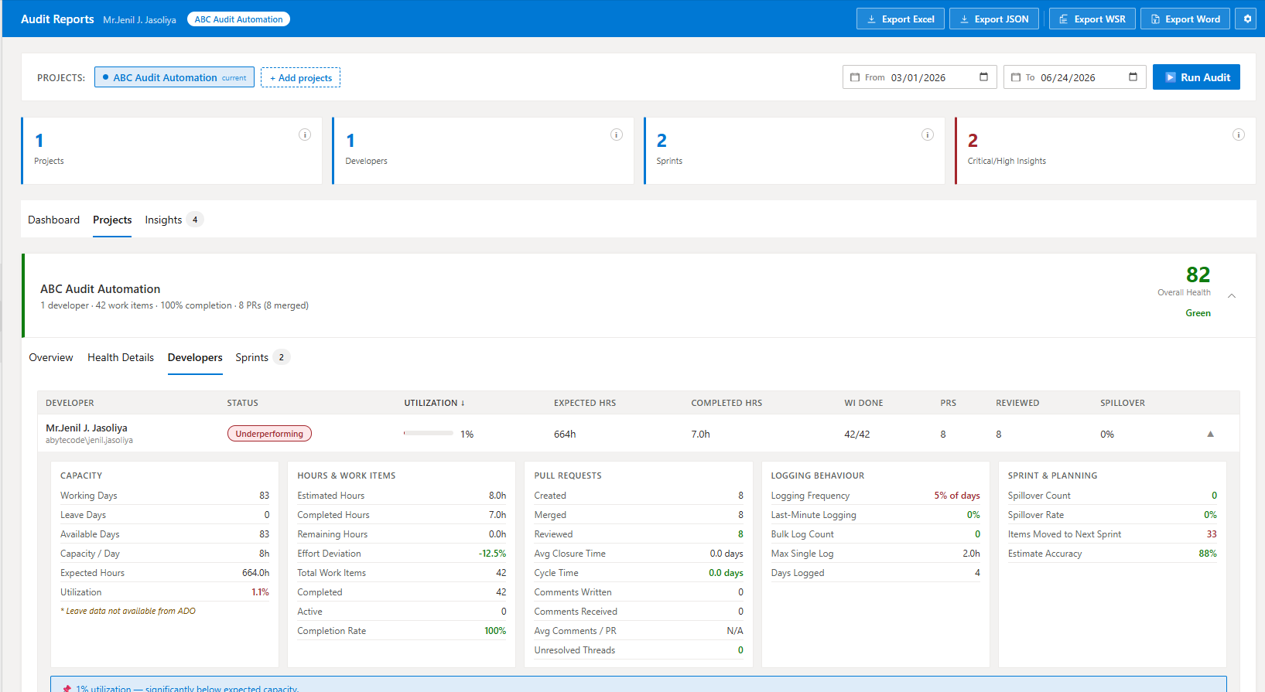Open the Insights tab

point(173,220)
